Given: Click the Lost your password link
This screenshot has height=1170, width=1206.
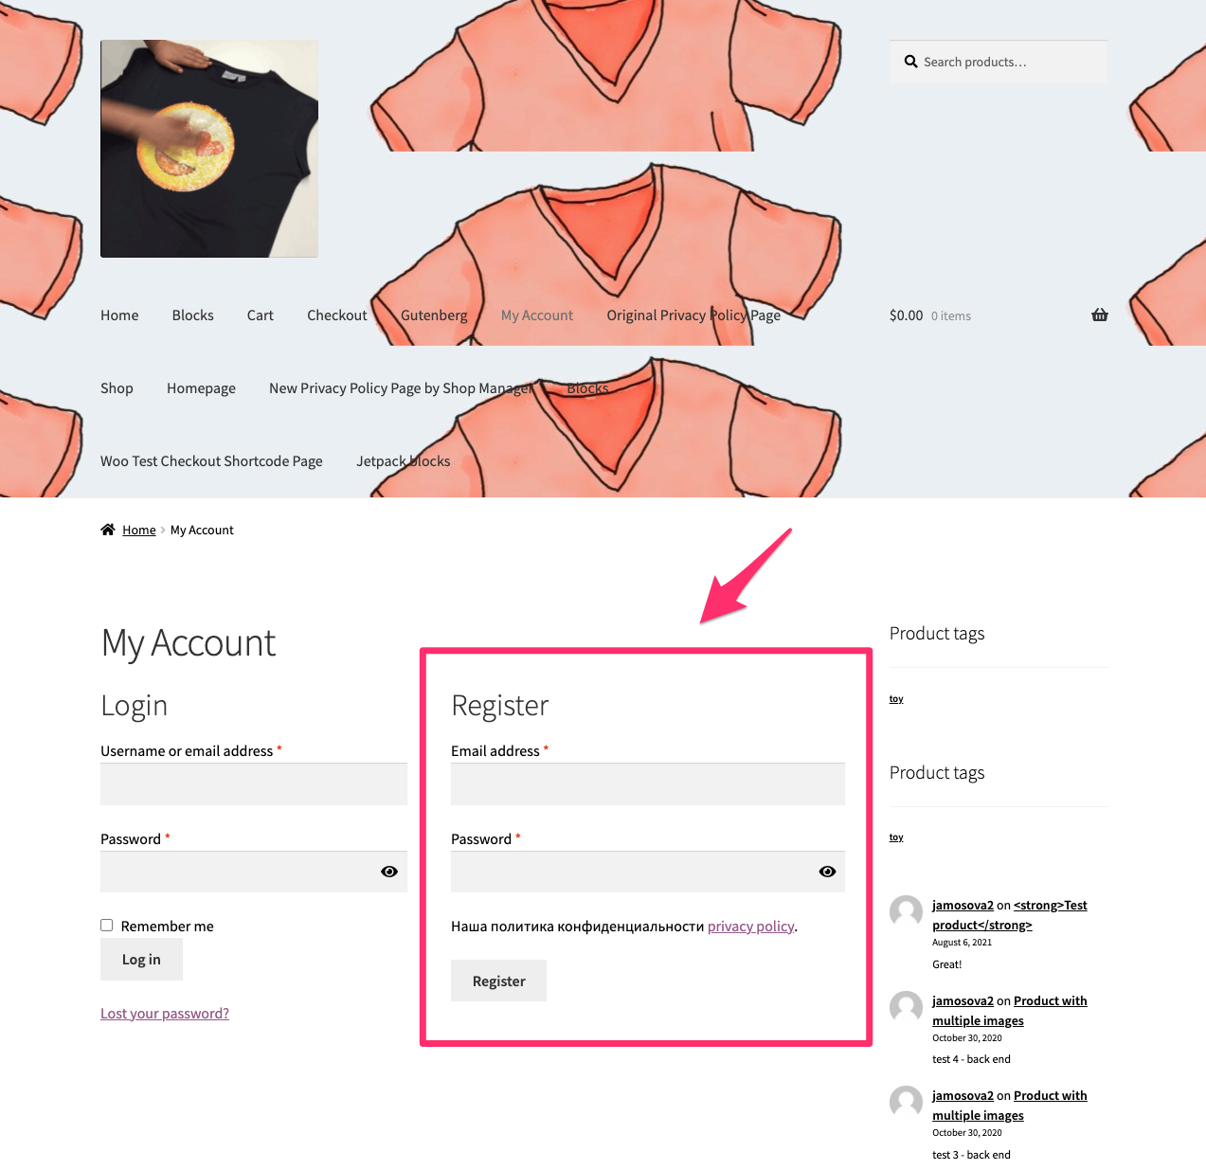Looking at the screenshot, I should [164, 1013].
